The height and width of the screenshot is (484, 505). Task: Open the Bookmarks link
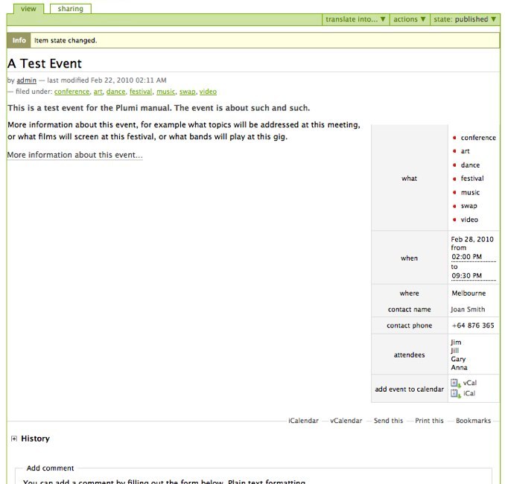[x=473, y=421]
